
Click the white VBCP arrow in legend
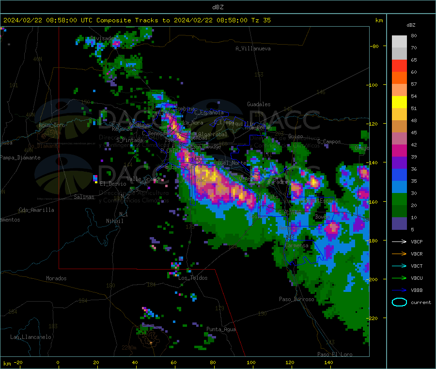[399, 241]
